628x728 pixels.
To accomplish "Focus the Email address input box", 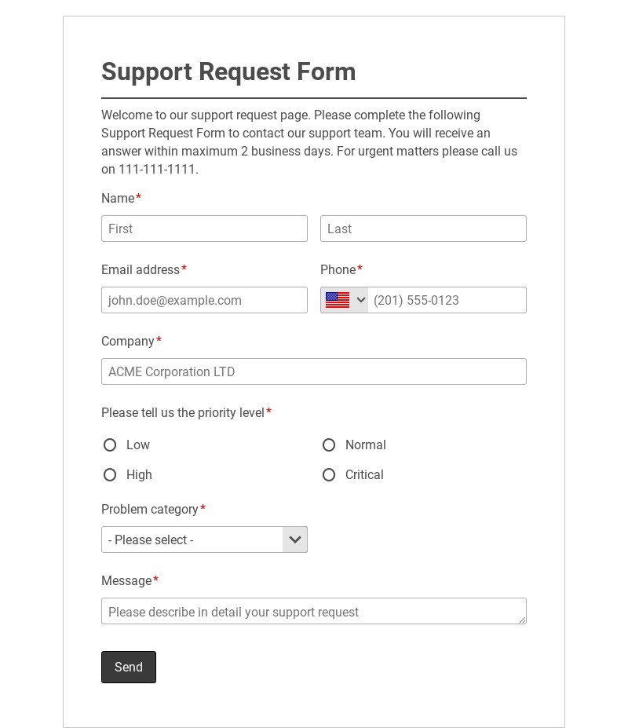I will (204, 300).
